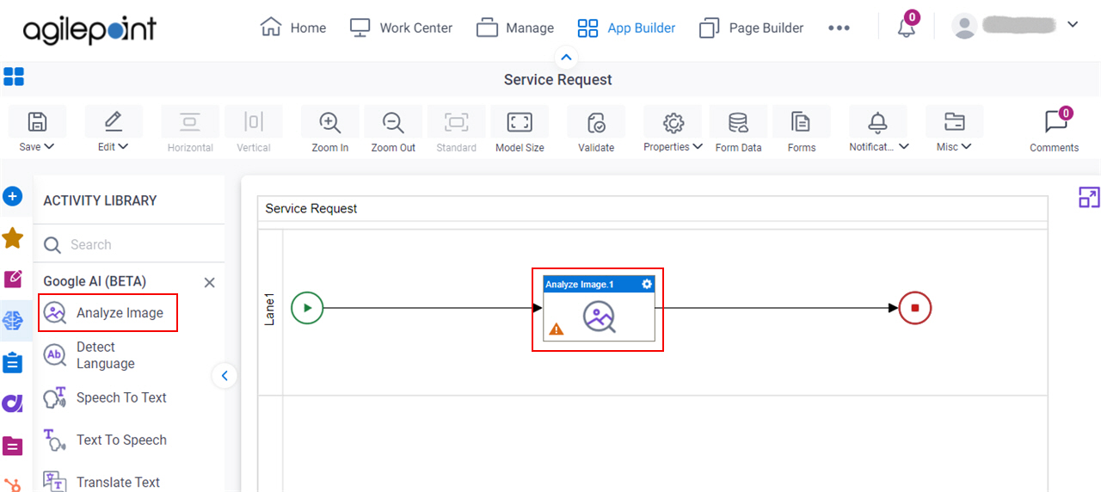Collapse the Activity Library panel arrow
The image size is (1101, 492).
click(225, 376)
